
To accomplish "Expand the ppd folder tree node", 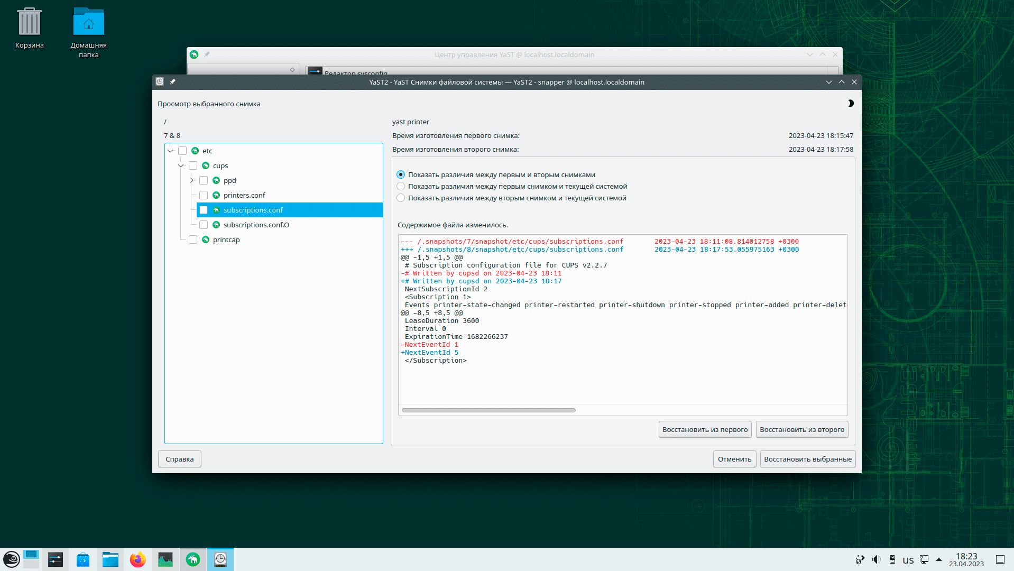I will [x=192, y=181].
